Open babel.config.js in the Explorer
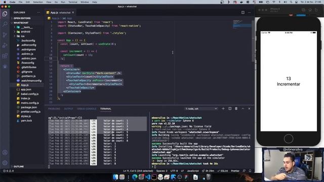The image size is (324, 182). click(29, 94)
